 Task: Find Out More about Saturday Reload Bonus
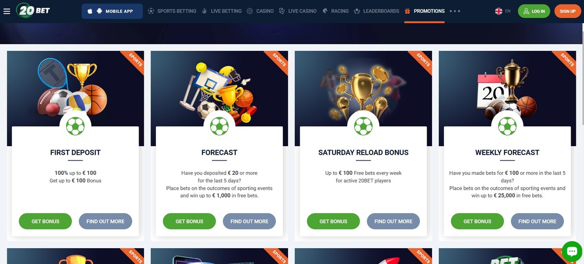tap(393, 221)
